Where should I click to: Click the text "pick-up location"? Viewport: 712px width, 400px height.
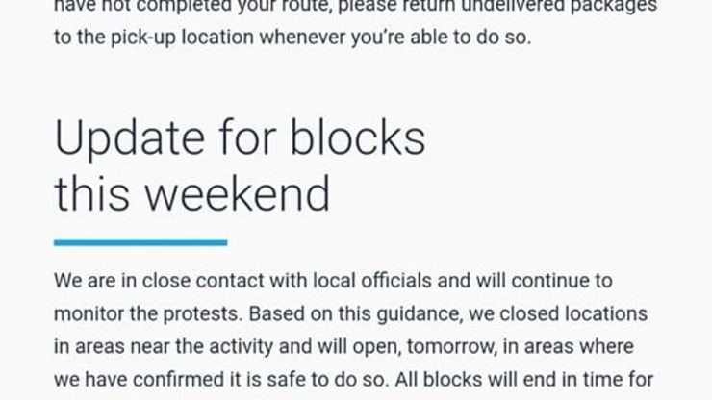click(x=182, y=37)
